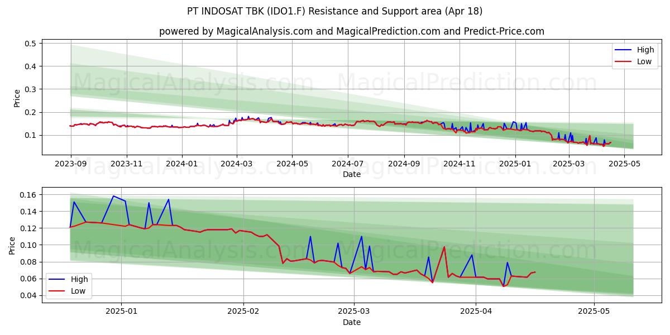Click the red Low line sample in bottom legend
This screenshot has width=670, height=335.
(x=58, y=291)
